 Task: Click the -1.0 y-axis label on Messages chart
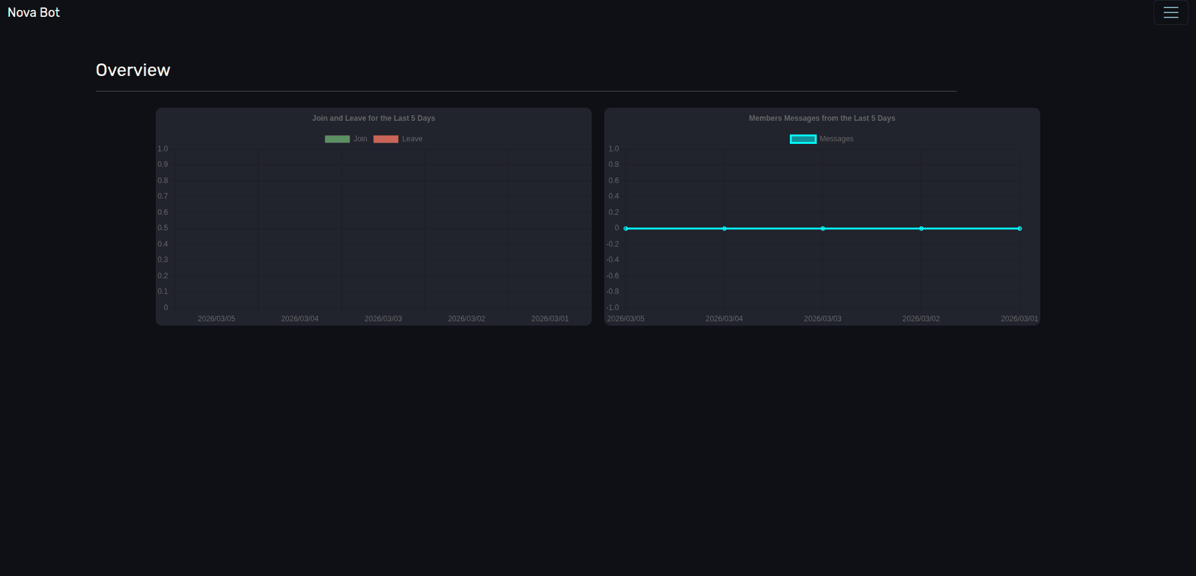(613, 308)
